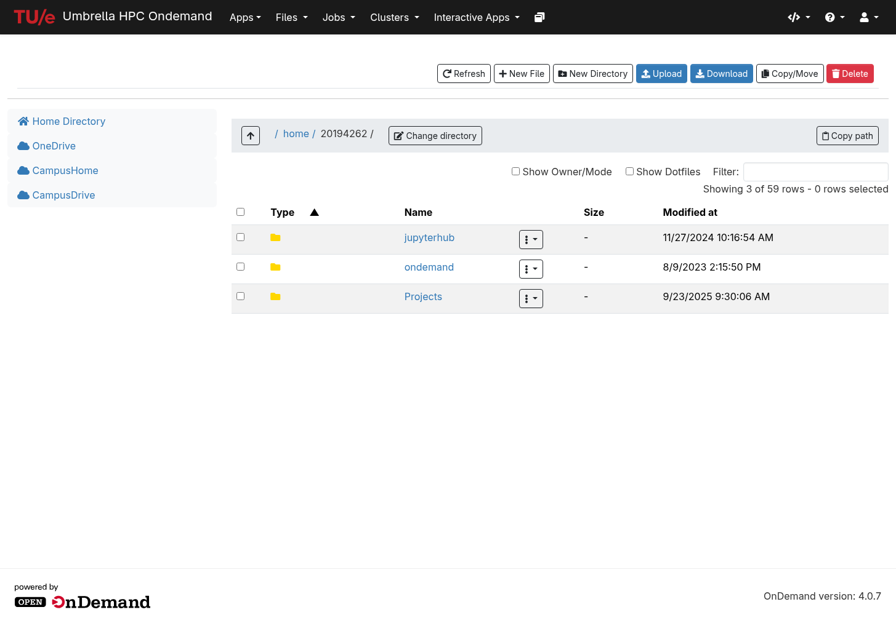Open the Help question mark menu
Image resolution: width=896 pixels, height=623 pixels.
(x=834, y=17)
